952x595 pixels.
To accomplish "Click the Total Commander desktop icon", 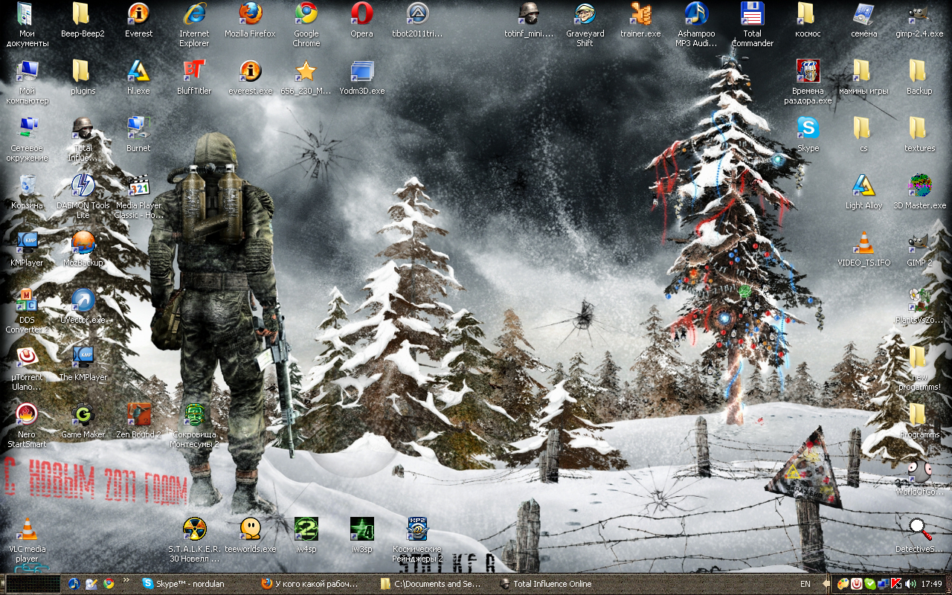I will point(752,14).
